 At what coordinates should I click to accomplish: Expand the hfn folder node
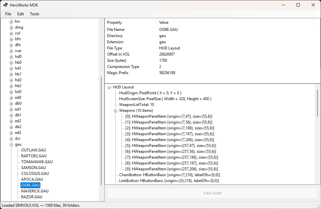(x=11, y=39)
